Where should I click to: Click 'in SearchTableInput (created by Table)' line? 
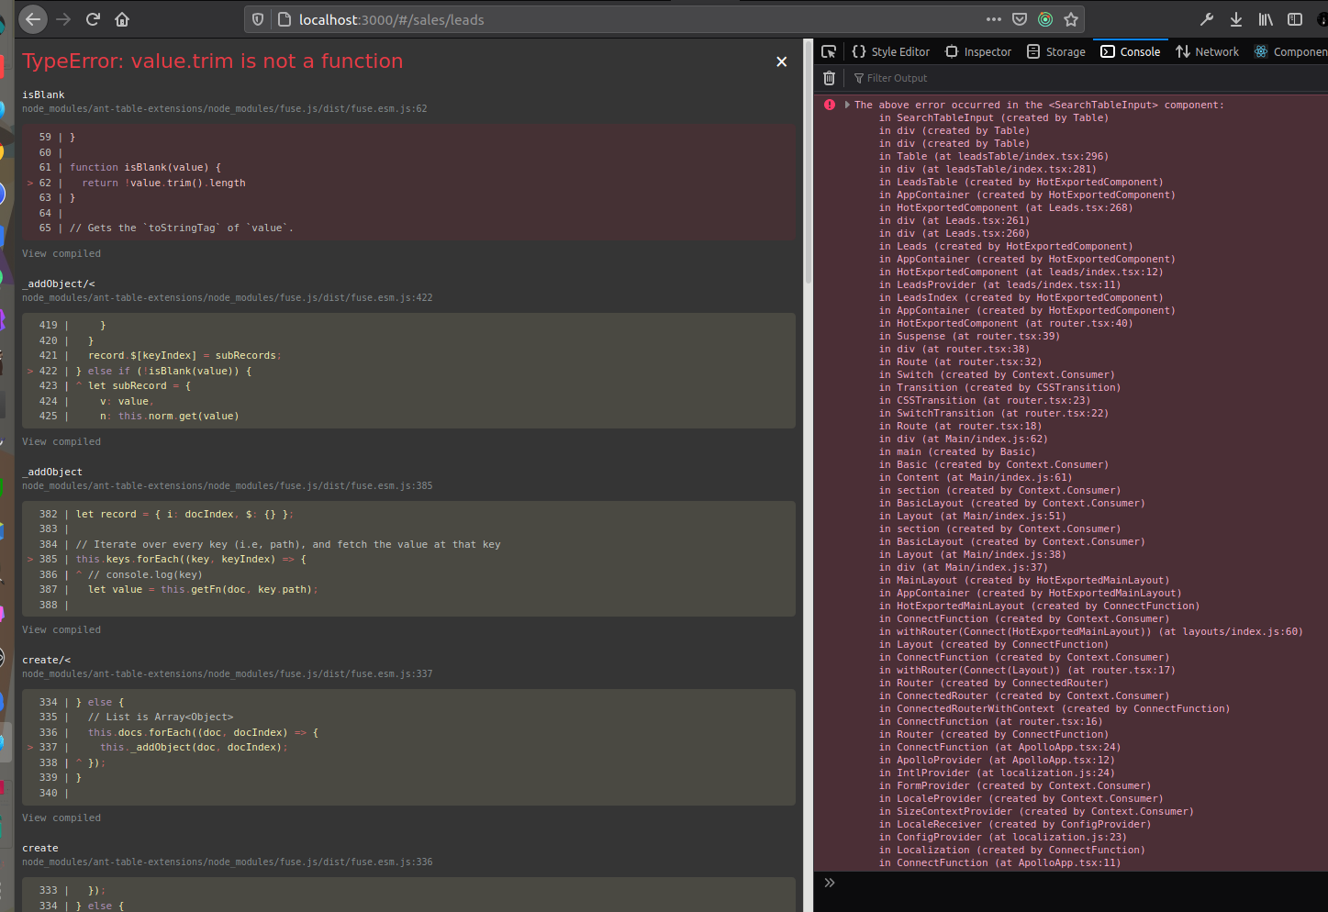(993, 117)
